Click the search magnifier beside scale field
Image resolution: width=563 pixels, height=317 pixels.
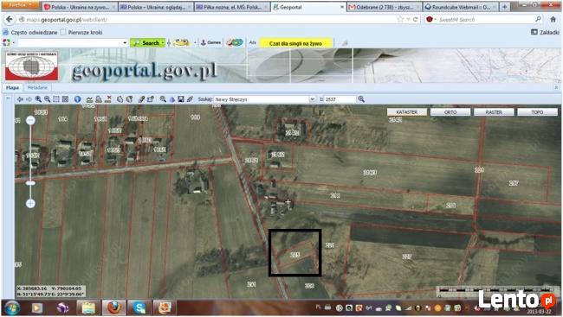coord(361,99)
